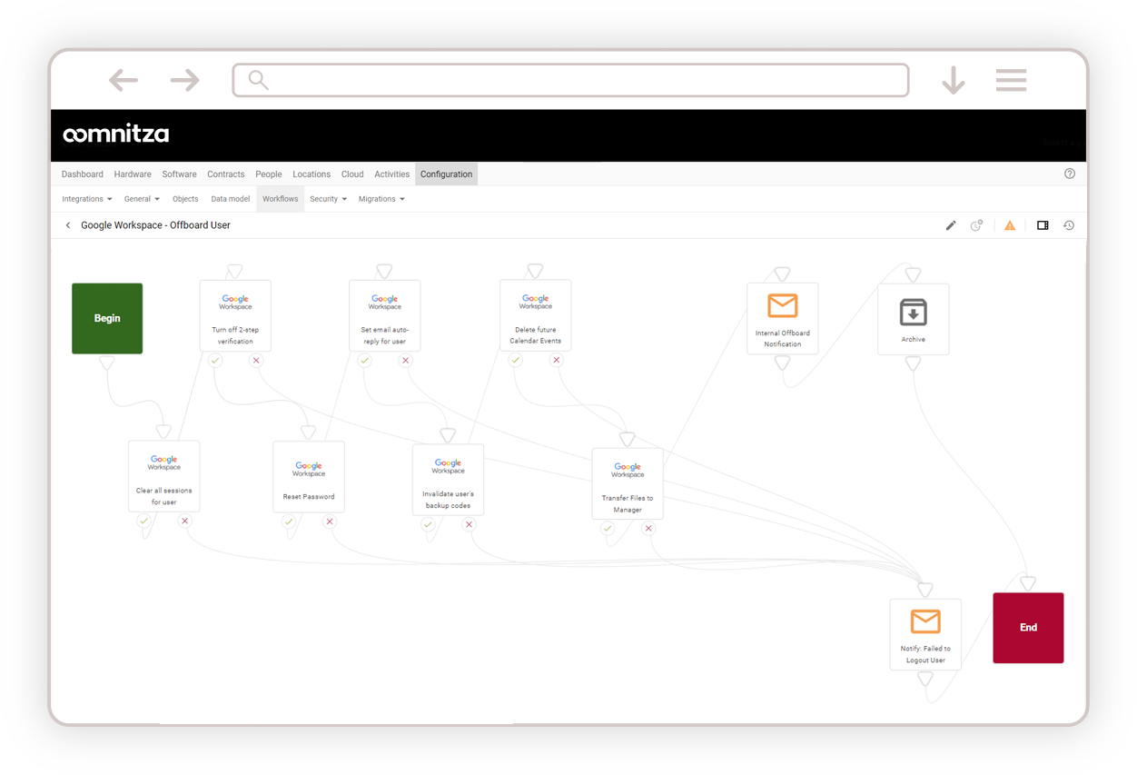
Task: Expand the General dropdown
Action: click(x=142, y=199)
